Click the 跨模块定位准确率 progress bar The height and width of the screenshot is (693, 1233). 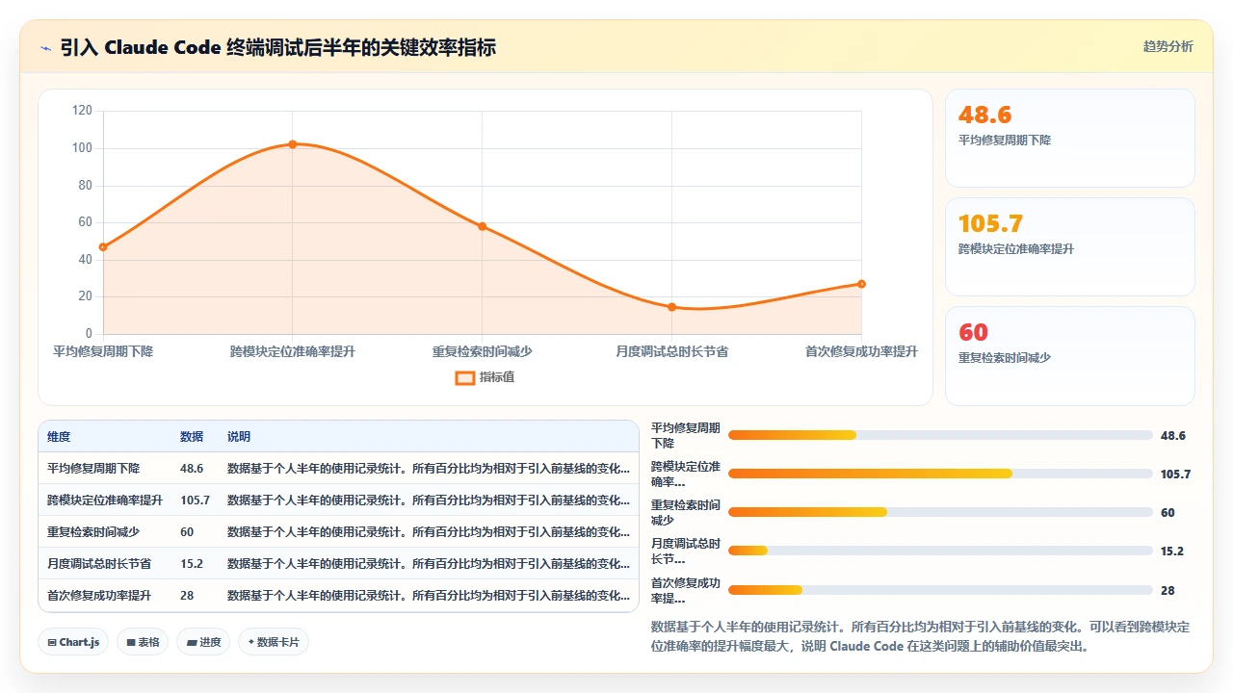[940, 474]
